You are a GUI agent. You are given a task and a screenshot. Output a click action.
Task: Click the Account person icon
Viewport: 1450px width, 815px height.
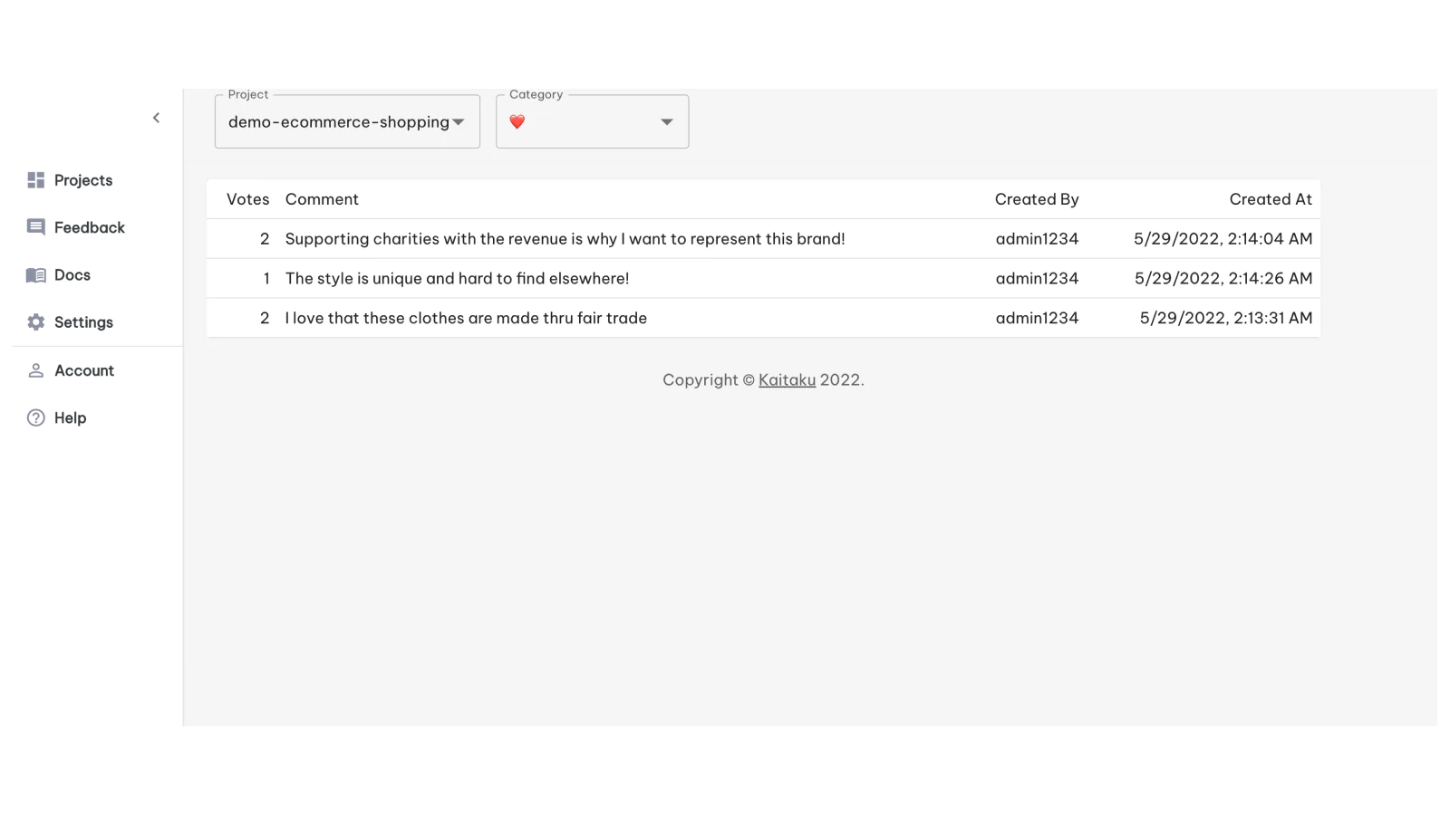(x=35, y=370)
